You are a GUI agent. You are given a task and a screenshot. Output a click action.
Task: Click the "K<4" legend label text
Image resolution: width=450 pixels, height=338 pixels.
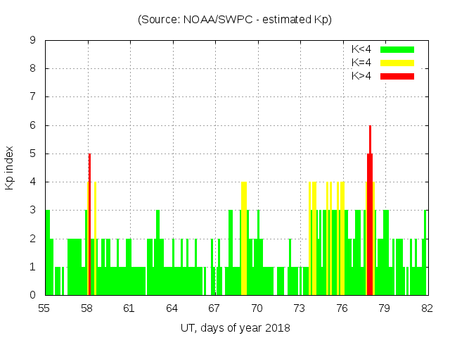[361, 49]
